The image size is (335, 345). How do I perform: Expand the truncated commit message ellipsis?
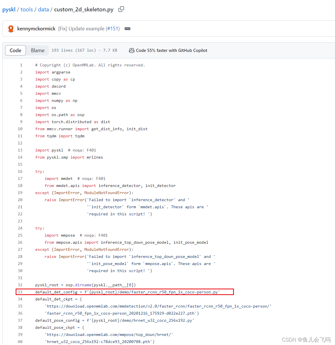tap(127, 28)
